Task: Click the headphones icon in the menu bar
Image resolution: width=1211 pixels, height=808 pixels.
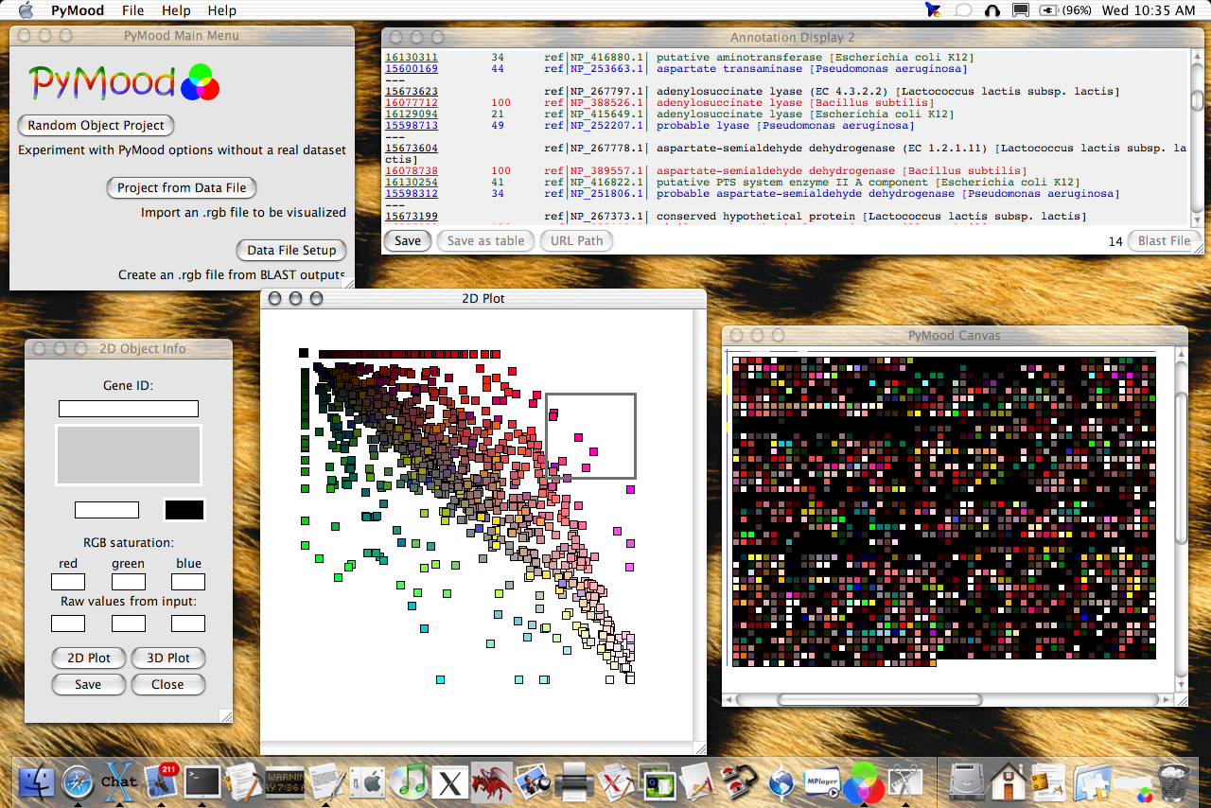Action: [x=992, y=10]
